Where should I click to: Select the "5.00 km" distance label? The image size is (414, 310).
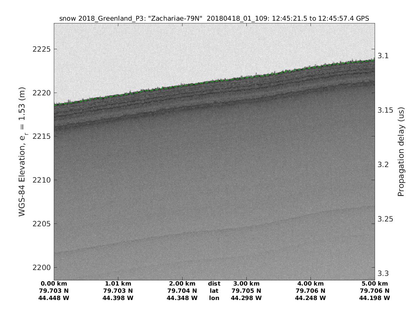(375, 284)
